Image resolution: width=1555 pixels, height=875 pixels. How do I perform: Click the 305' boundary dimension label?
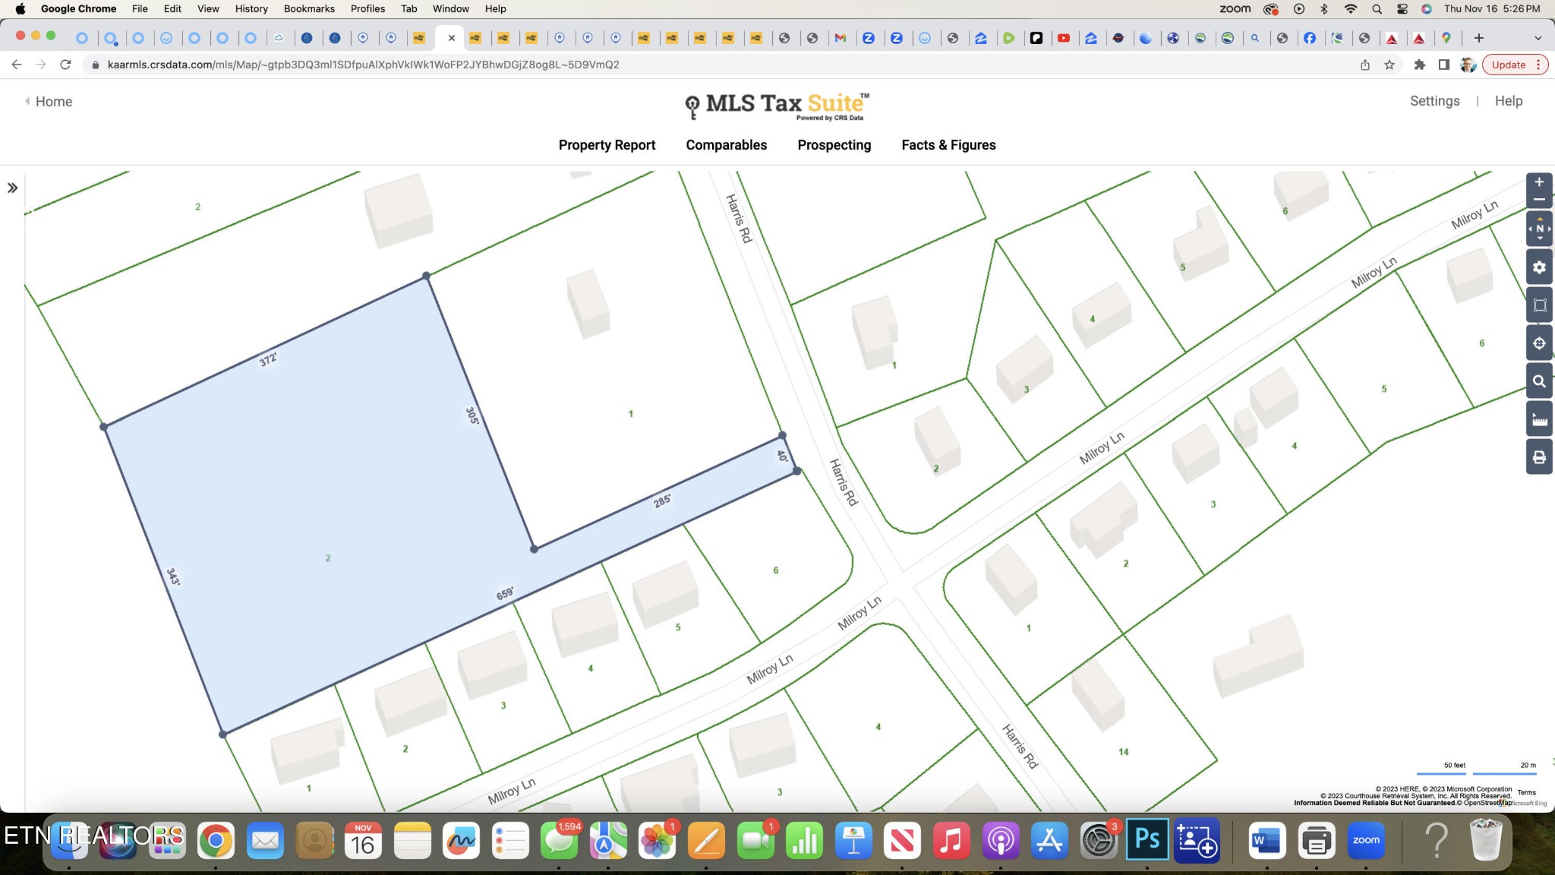[472, 415]
